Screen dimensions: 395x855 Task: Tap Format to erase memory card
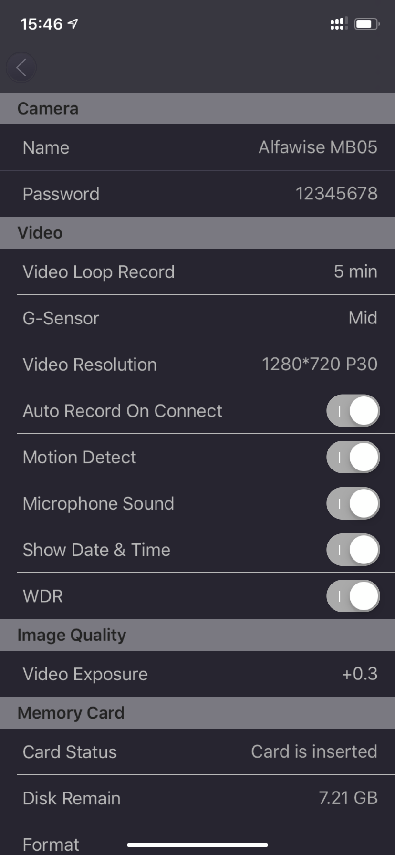click(x=51, y=844)
